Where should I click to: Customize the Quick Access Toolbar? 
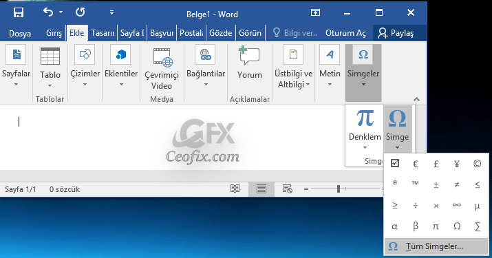pyautogui.click(x=111, y=12)
